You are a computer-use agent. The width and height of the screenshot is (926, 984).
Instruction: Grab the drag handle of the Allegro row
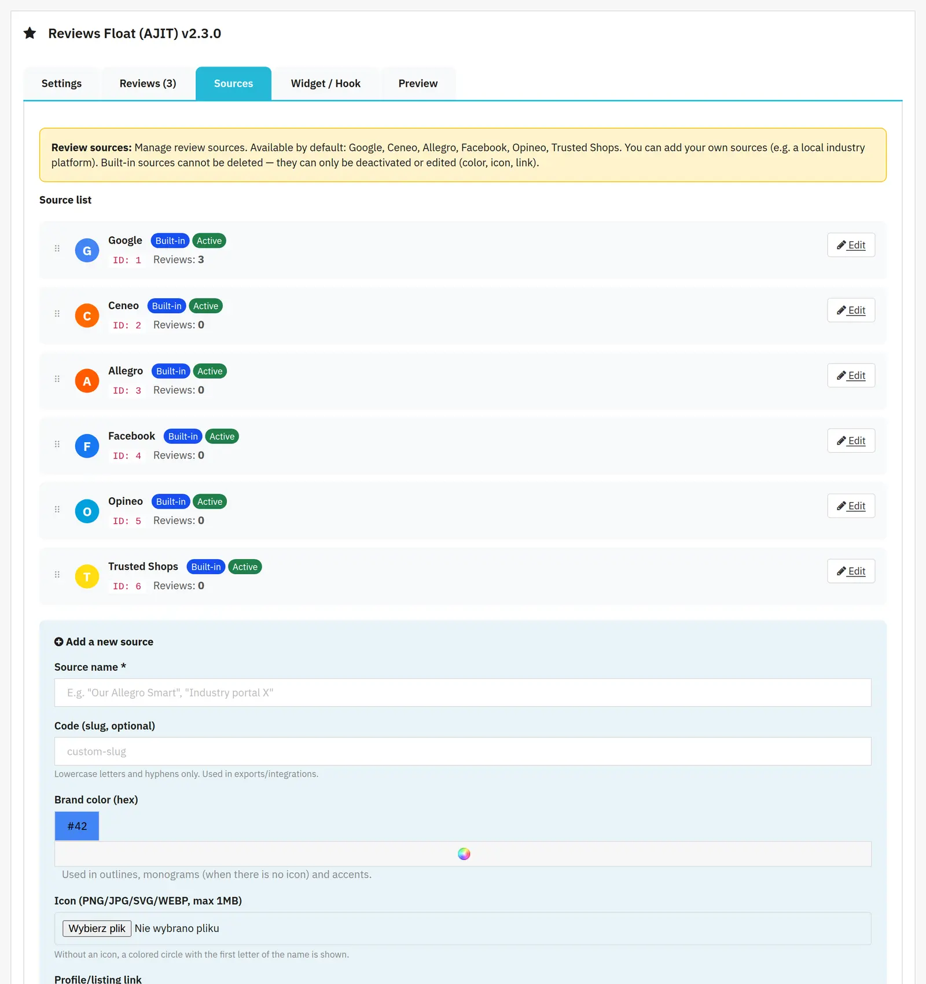(57, 379)
